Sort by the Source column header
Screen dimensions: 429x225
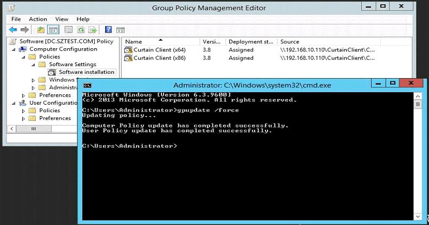point(290,41)
